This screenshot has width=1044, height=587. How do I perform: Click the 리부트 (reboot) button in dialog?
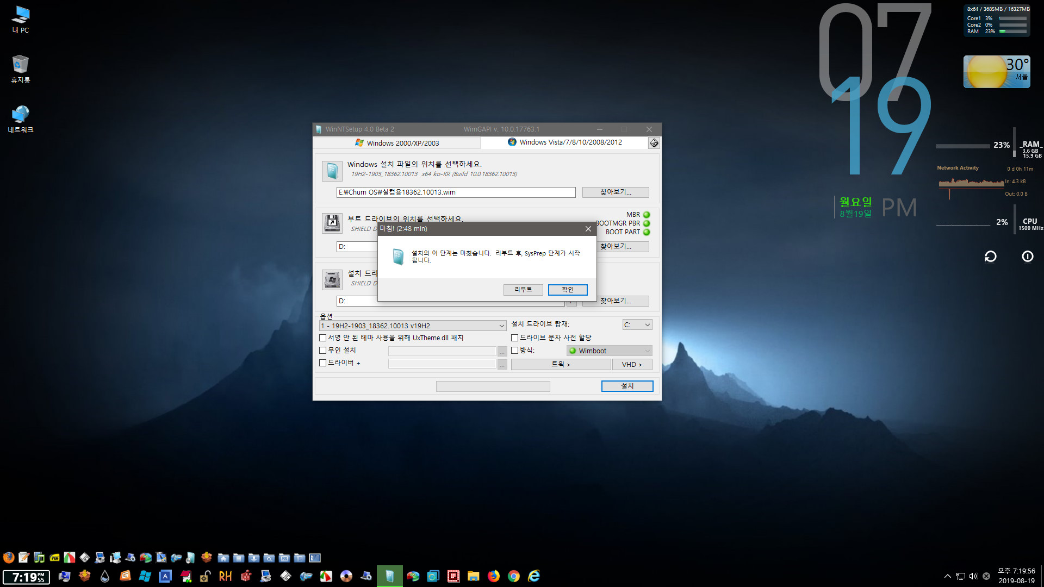click(523, 290)
